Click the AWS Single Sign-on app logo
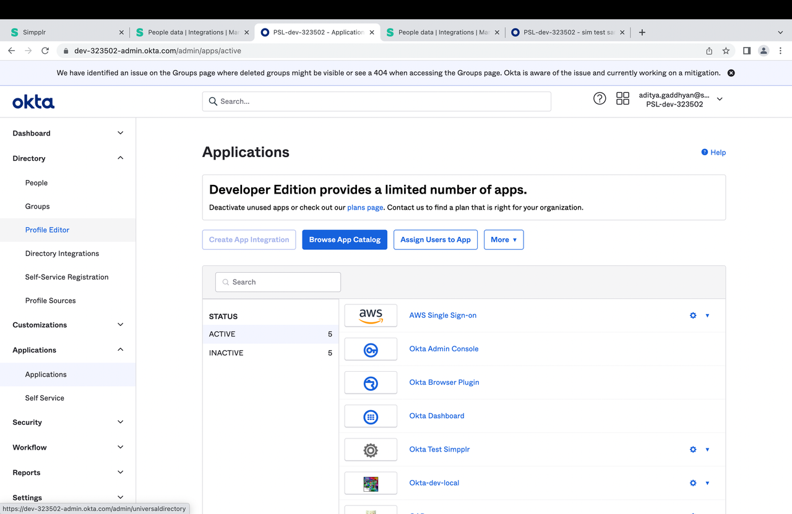Viewport: 792px width, 514px height. (371, 315)
